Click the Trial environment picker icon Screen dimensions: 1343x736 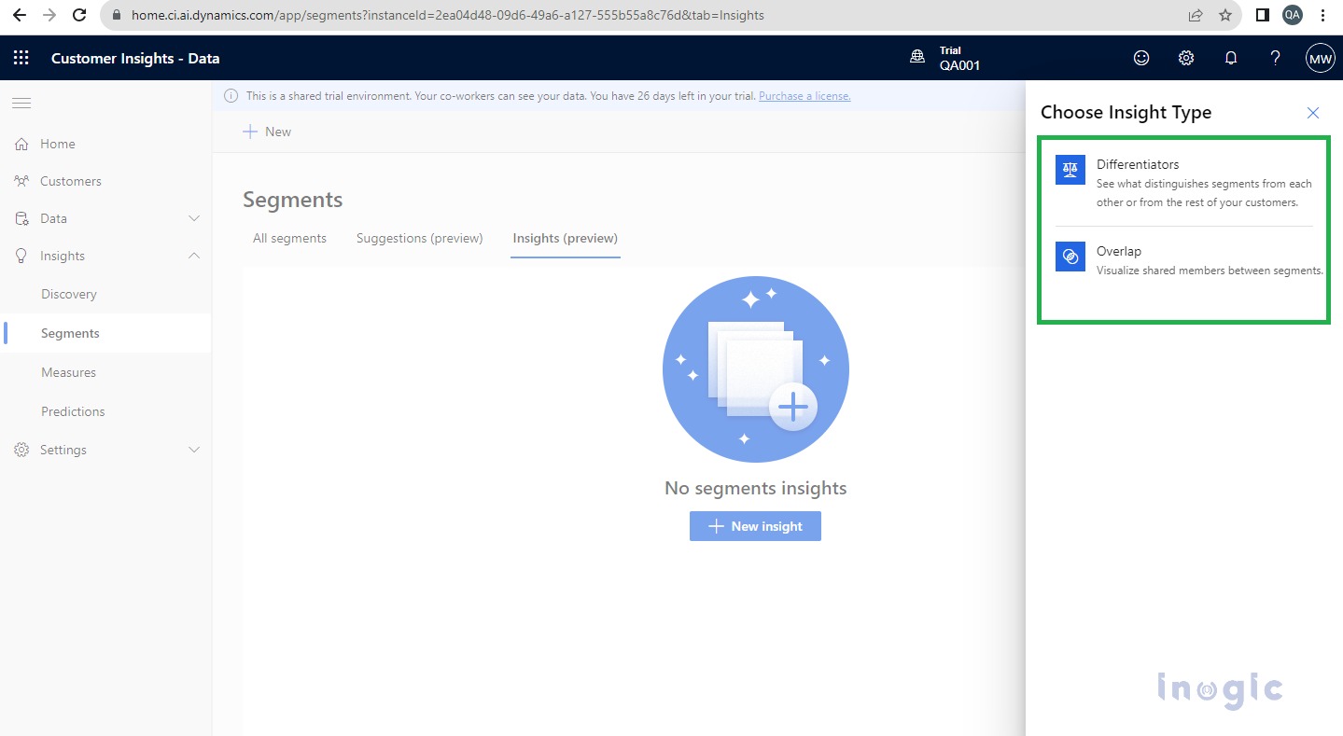click(917, 58)
